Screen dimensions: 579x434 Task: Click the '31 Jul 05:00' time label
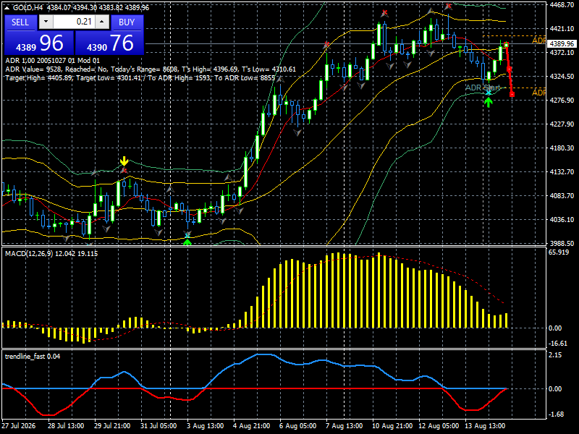click(159, 425)
